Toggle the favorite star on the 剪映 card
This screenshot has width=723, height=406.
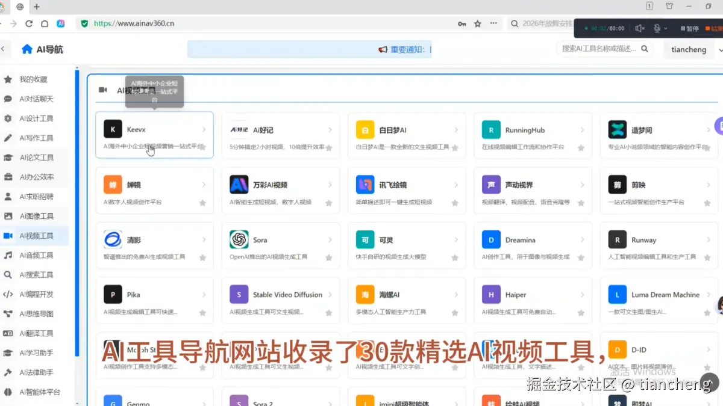point(707,203)
